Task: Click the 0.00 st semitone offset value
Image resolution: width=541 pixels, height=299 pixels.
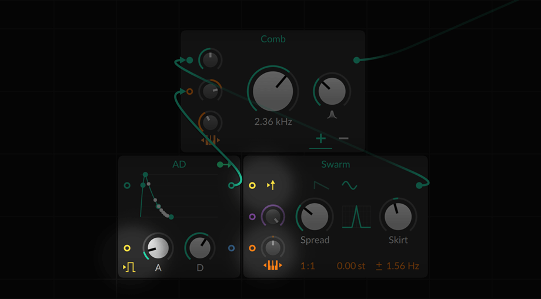Action: (351, 266)
